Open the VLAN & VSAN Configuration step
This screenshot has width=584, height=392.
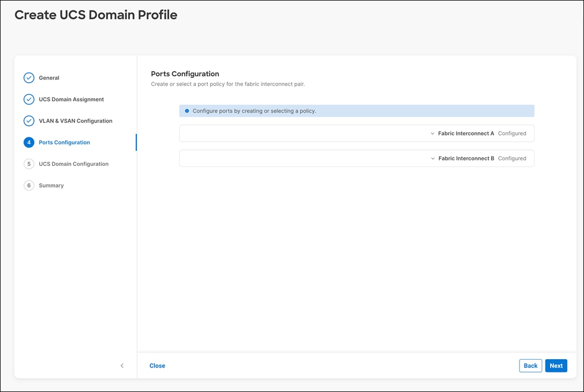(x=75, y=120)
